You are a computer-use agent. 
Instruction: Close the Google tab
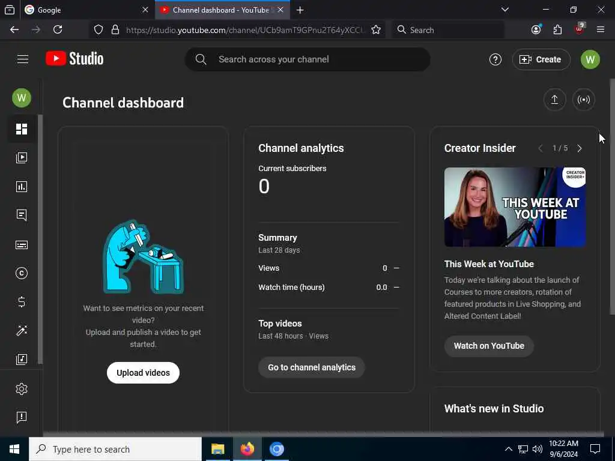click(x=145, y=10)
